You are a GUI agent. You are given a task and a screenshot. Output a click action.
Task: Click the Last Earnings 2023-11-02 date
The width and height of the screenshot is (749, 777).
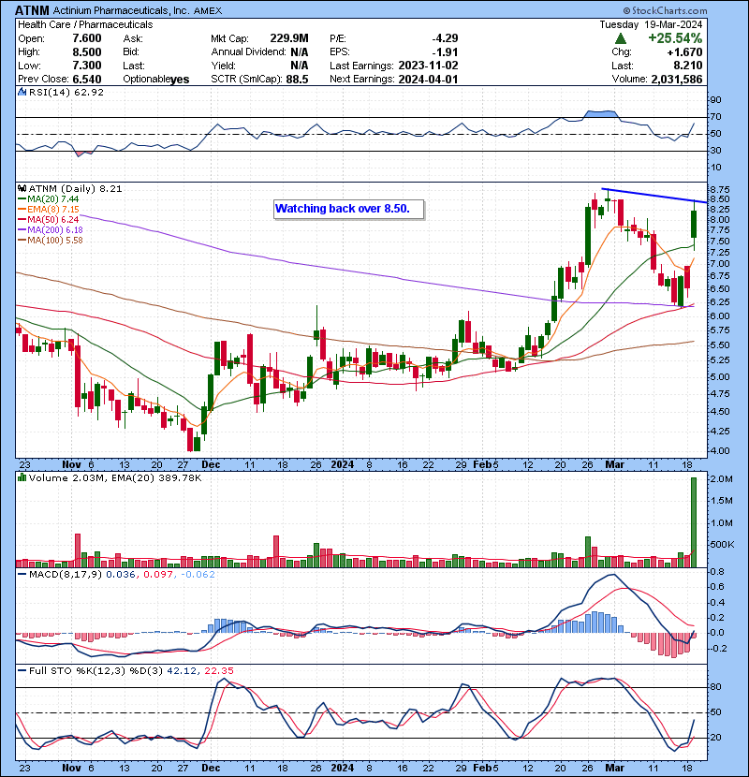pos(428,66)
